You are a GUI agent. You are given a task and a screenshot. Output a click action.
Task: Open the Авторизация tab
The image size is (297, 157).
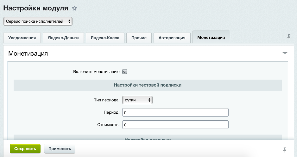tap(172, 38)
